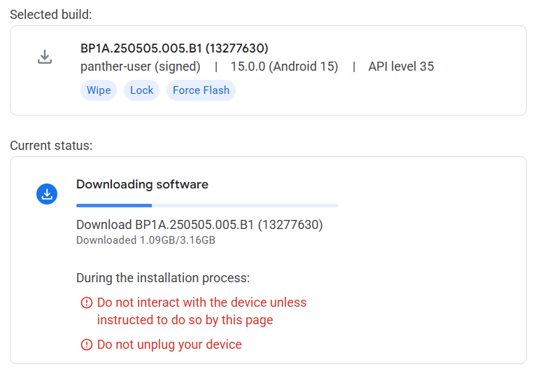Click the 'panther-user (signed)' label

(x=141, y=67)
